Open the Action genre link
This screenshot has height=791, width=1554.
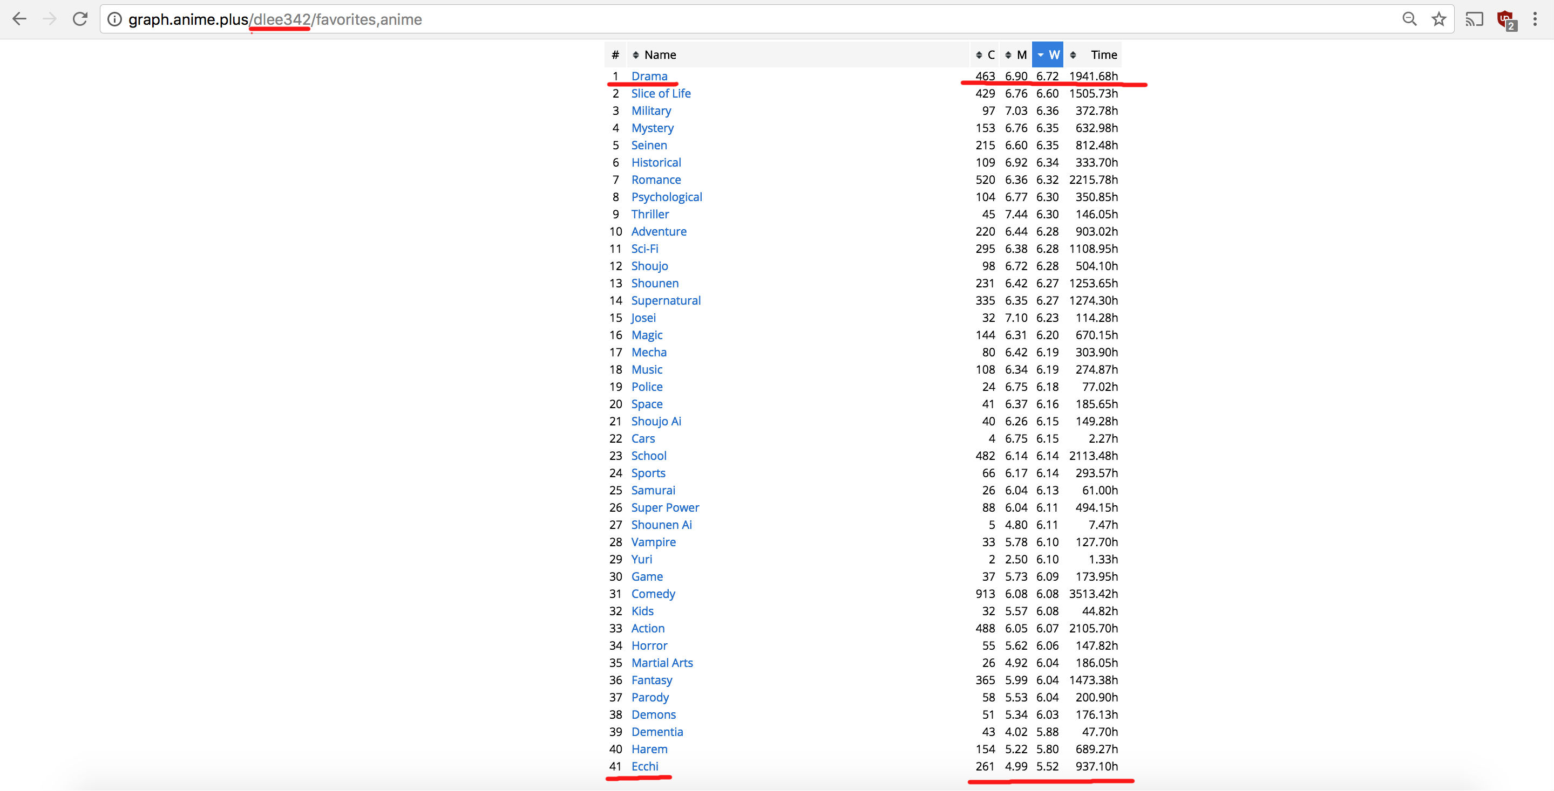(648, 629)
